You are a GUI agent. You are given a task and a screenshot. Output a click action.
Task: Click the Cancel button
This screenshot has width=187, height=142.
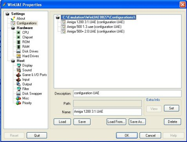point(150,135)
